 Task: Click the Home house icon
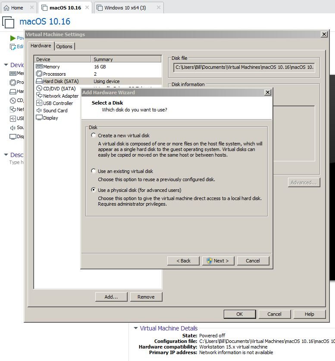tap(6, 8)
